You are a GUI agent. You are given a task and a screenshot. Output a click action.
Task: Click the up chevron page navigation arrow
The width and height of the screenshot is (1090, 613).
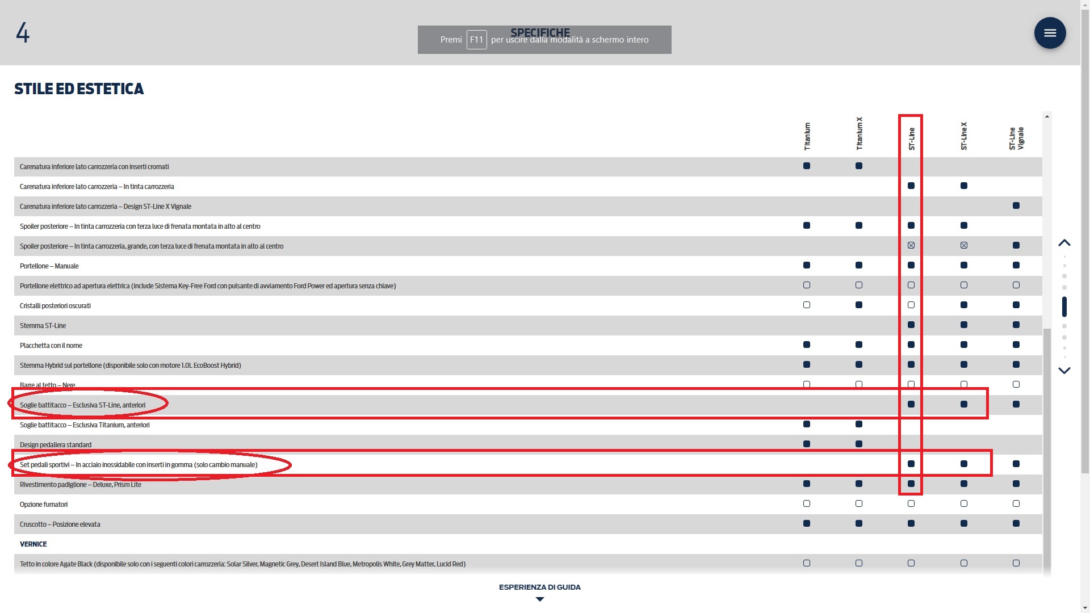pyautogui.click(x=1064, y=243)
